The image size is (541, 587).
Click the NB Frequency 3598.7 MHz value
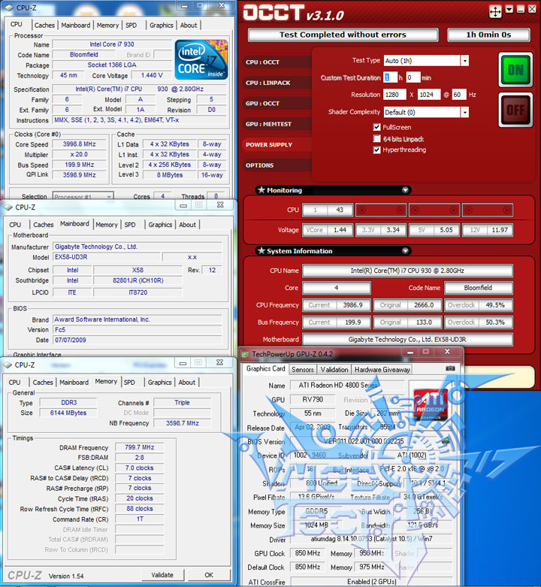182,423
